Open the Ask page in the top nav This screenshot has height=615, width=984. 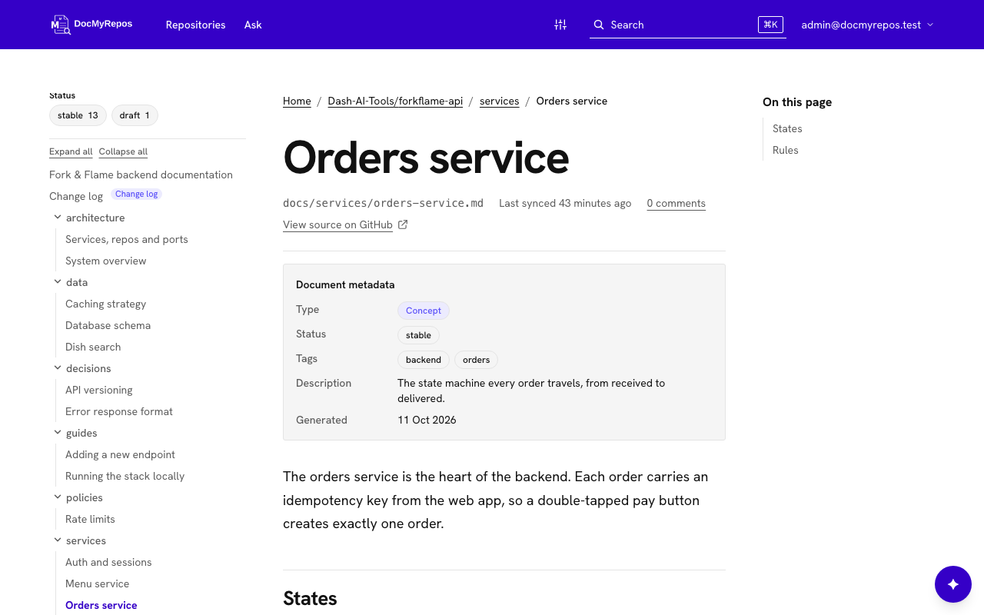pyautogui.click(x=253, y=25)
